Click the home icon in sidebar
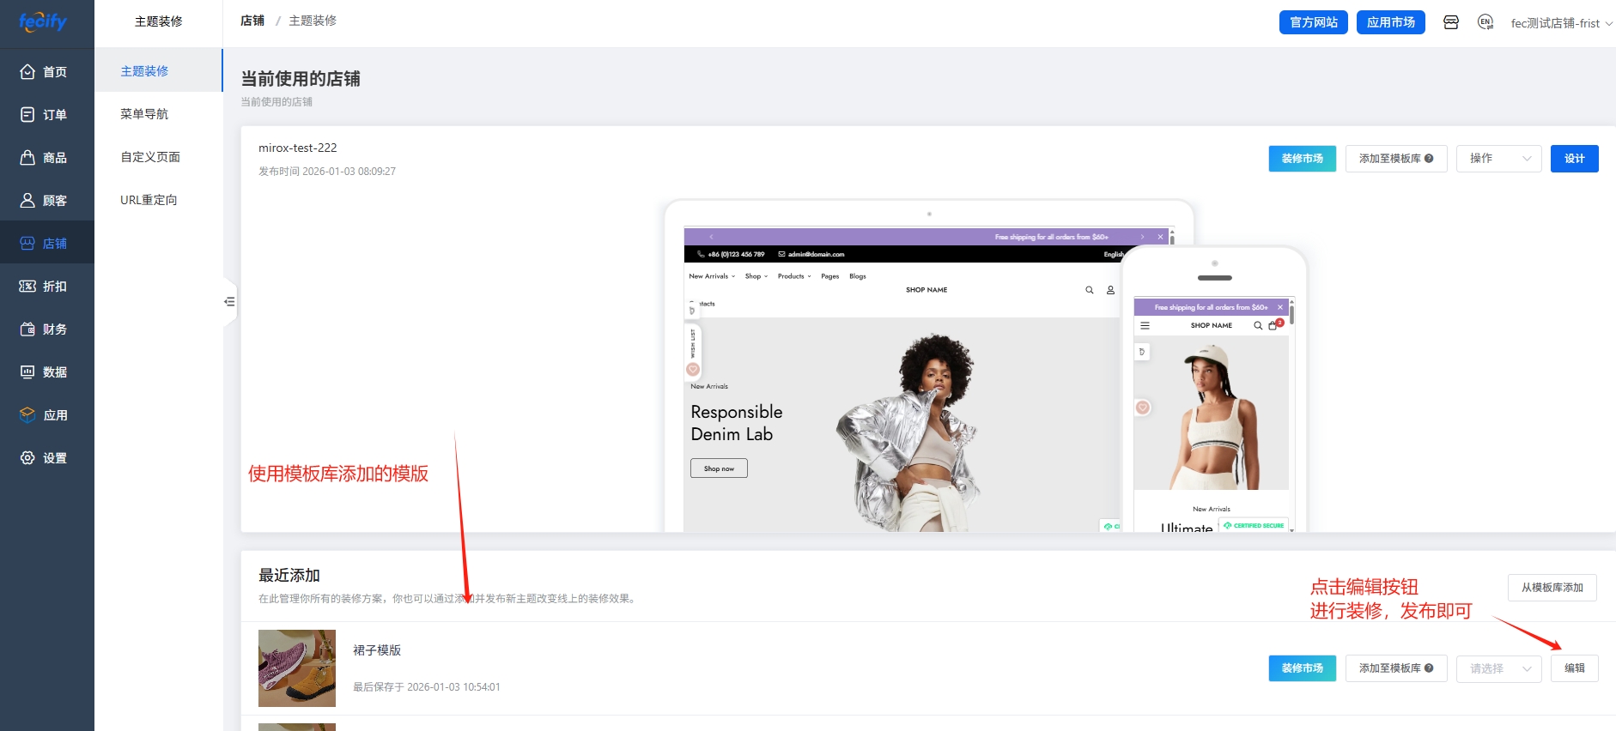The image size is (1616, 731). coord(27,72)
